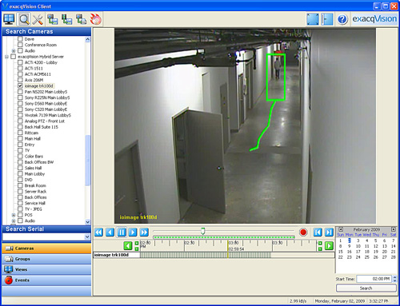Click the print image toolbar icon
400x306 pixels.
click(81, 19)
